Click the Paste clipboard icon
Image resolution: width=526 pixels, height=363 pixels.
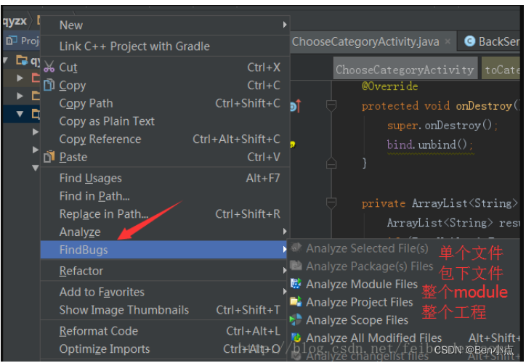click(x=49, y=157)
